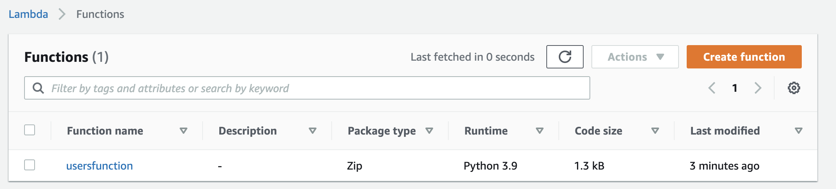Tick the usersfunction row checkbox

coord(30,165)
